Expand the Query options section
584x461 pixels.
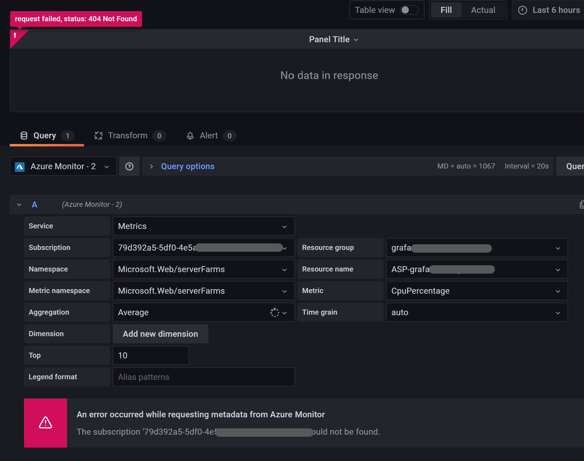click(x=187, y=166)
